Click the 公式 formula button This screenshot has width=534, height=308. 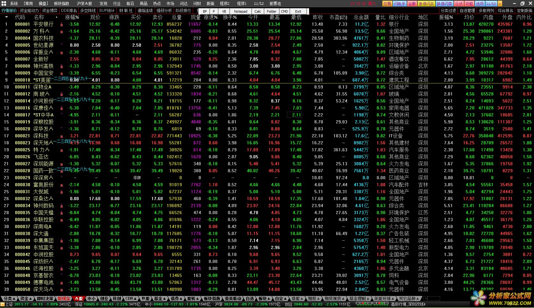(459, 3)
